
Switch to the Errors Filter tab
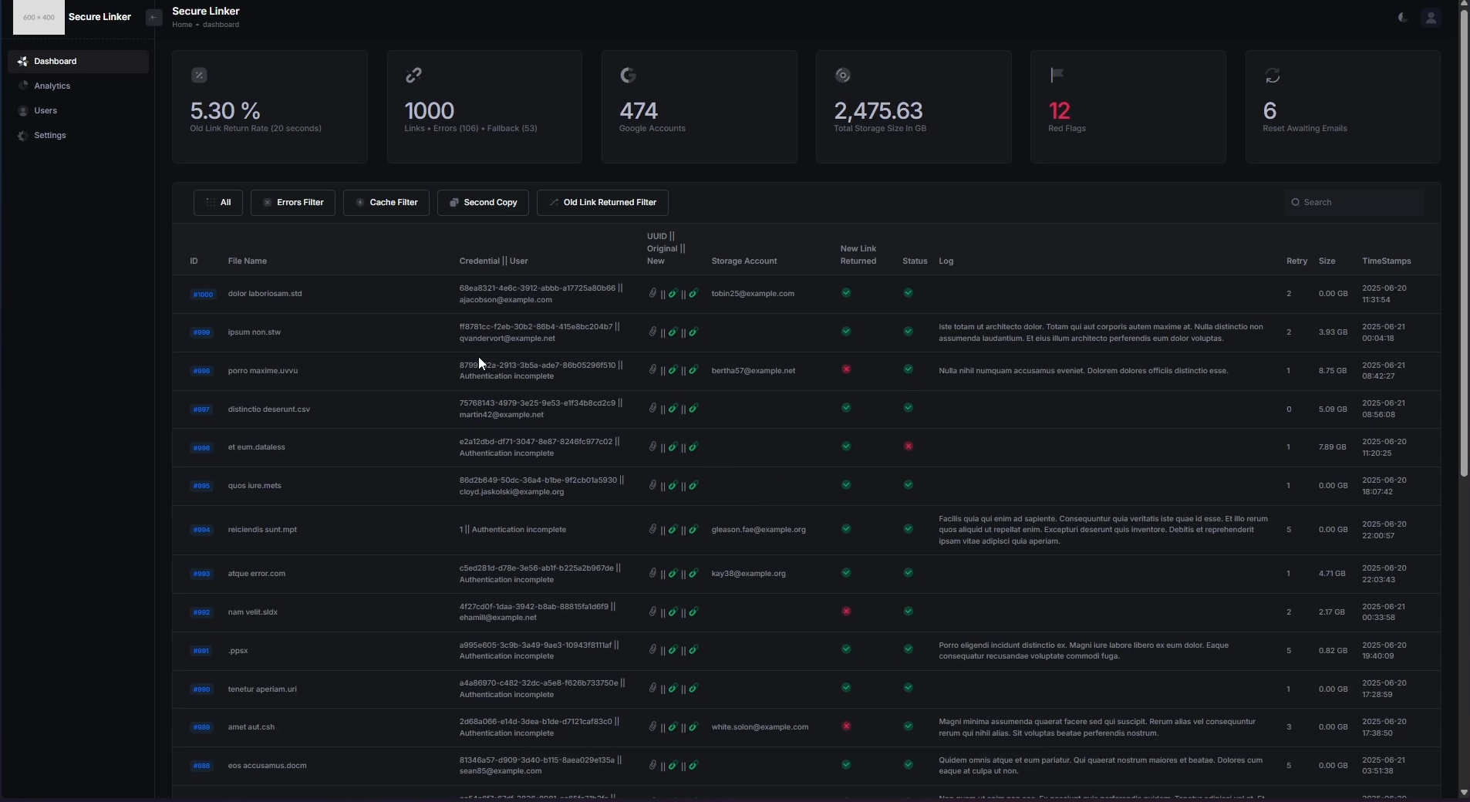(292, 202)
